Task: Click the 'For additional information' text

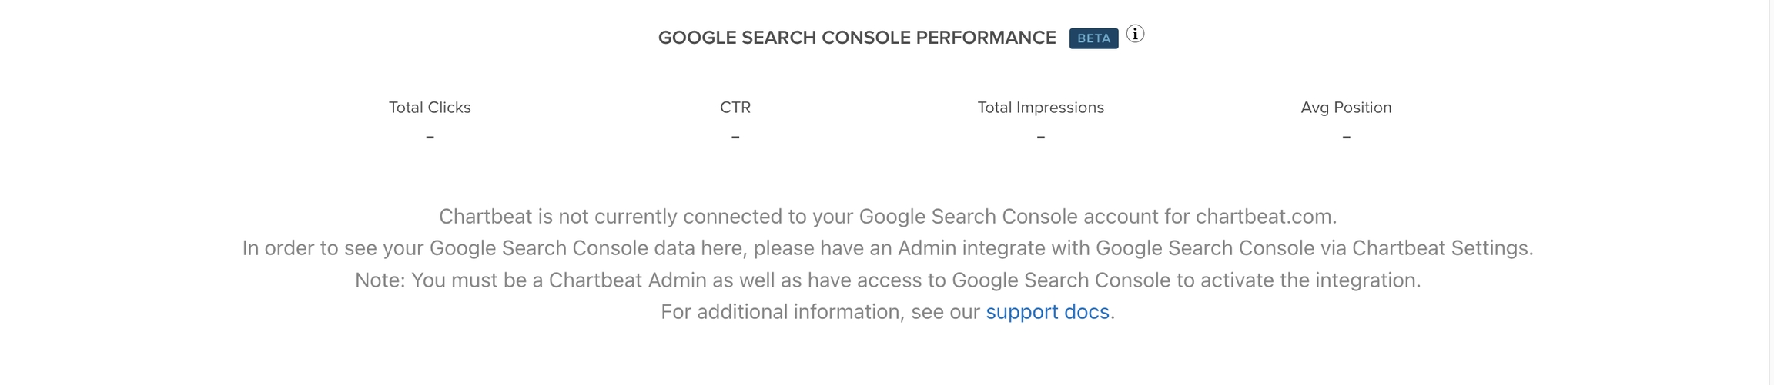Action: tap(820, 312)
